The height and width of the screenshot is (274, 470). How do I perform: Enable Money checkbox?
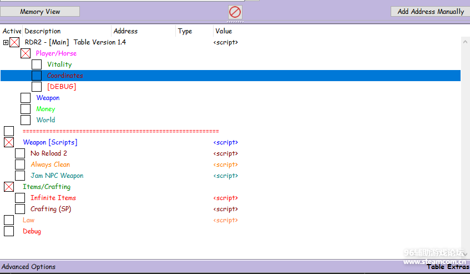click(26, 109)
